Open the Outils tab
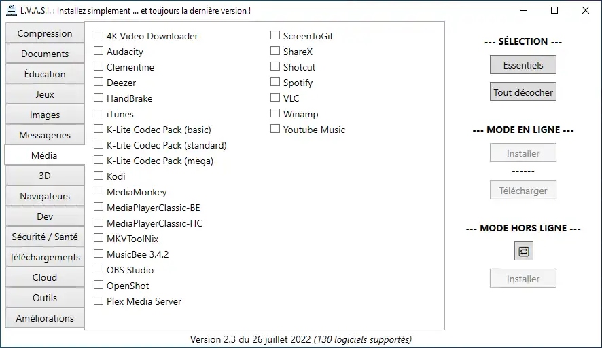 pyautogui.click(x=45, y=297)
